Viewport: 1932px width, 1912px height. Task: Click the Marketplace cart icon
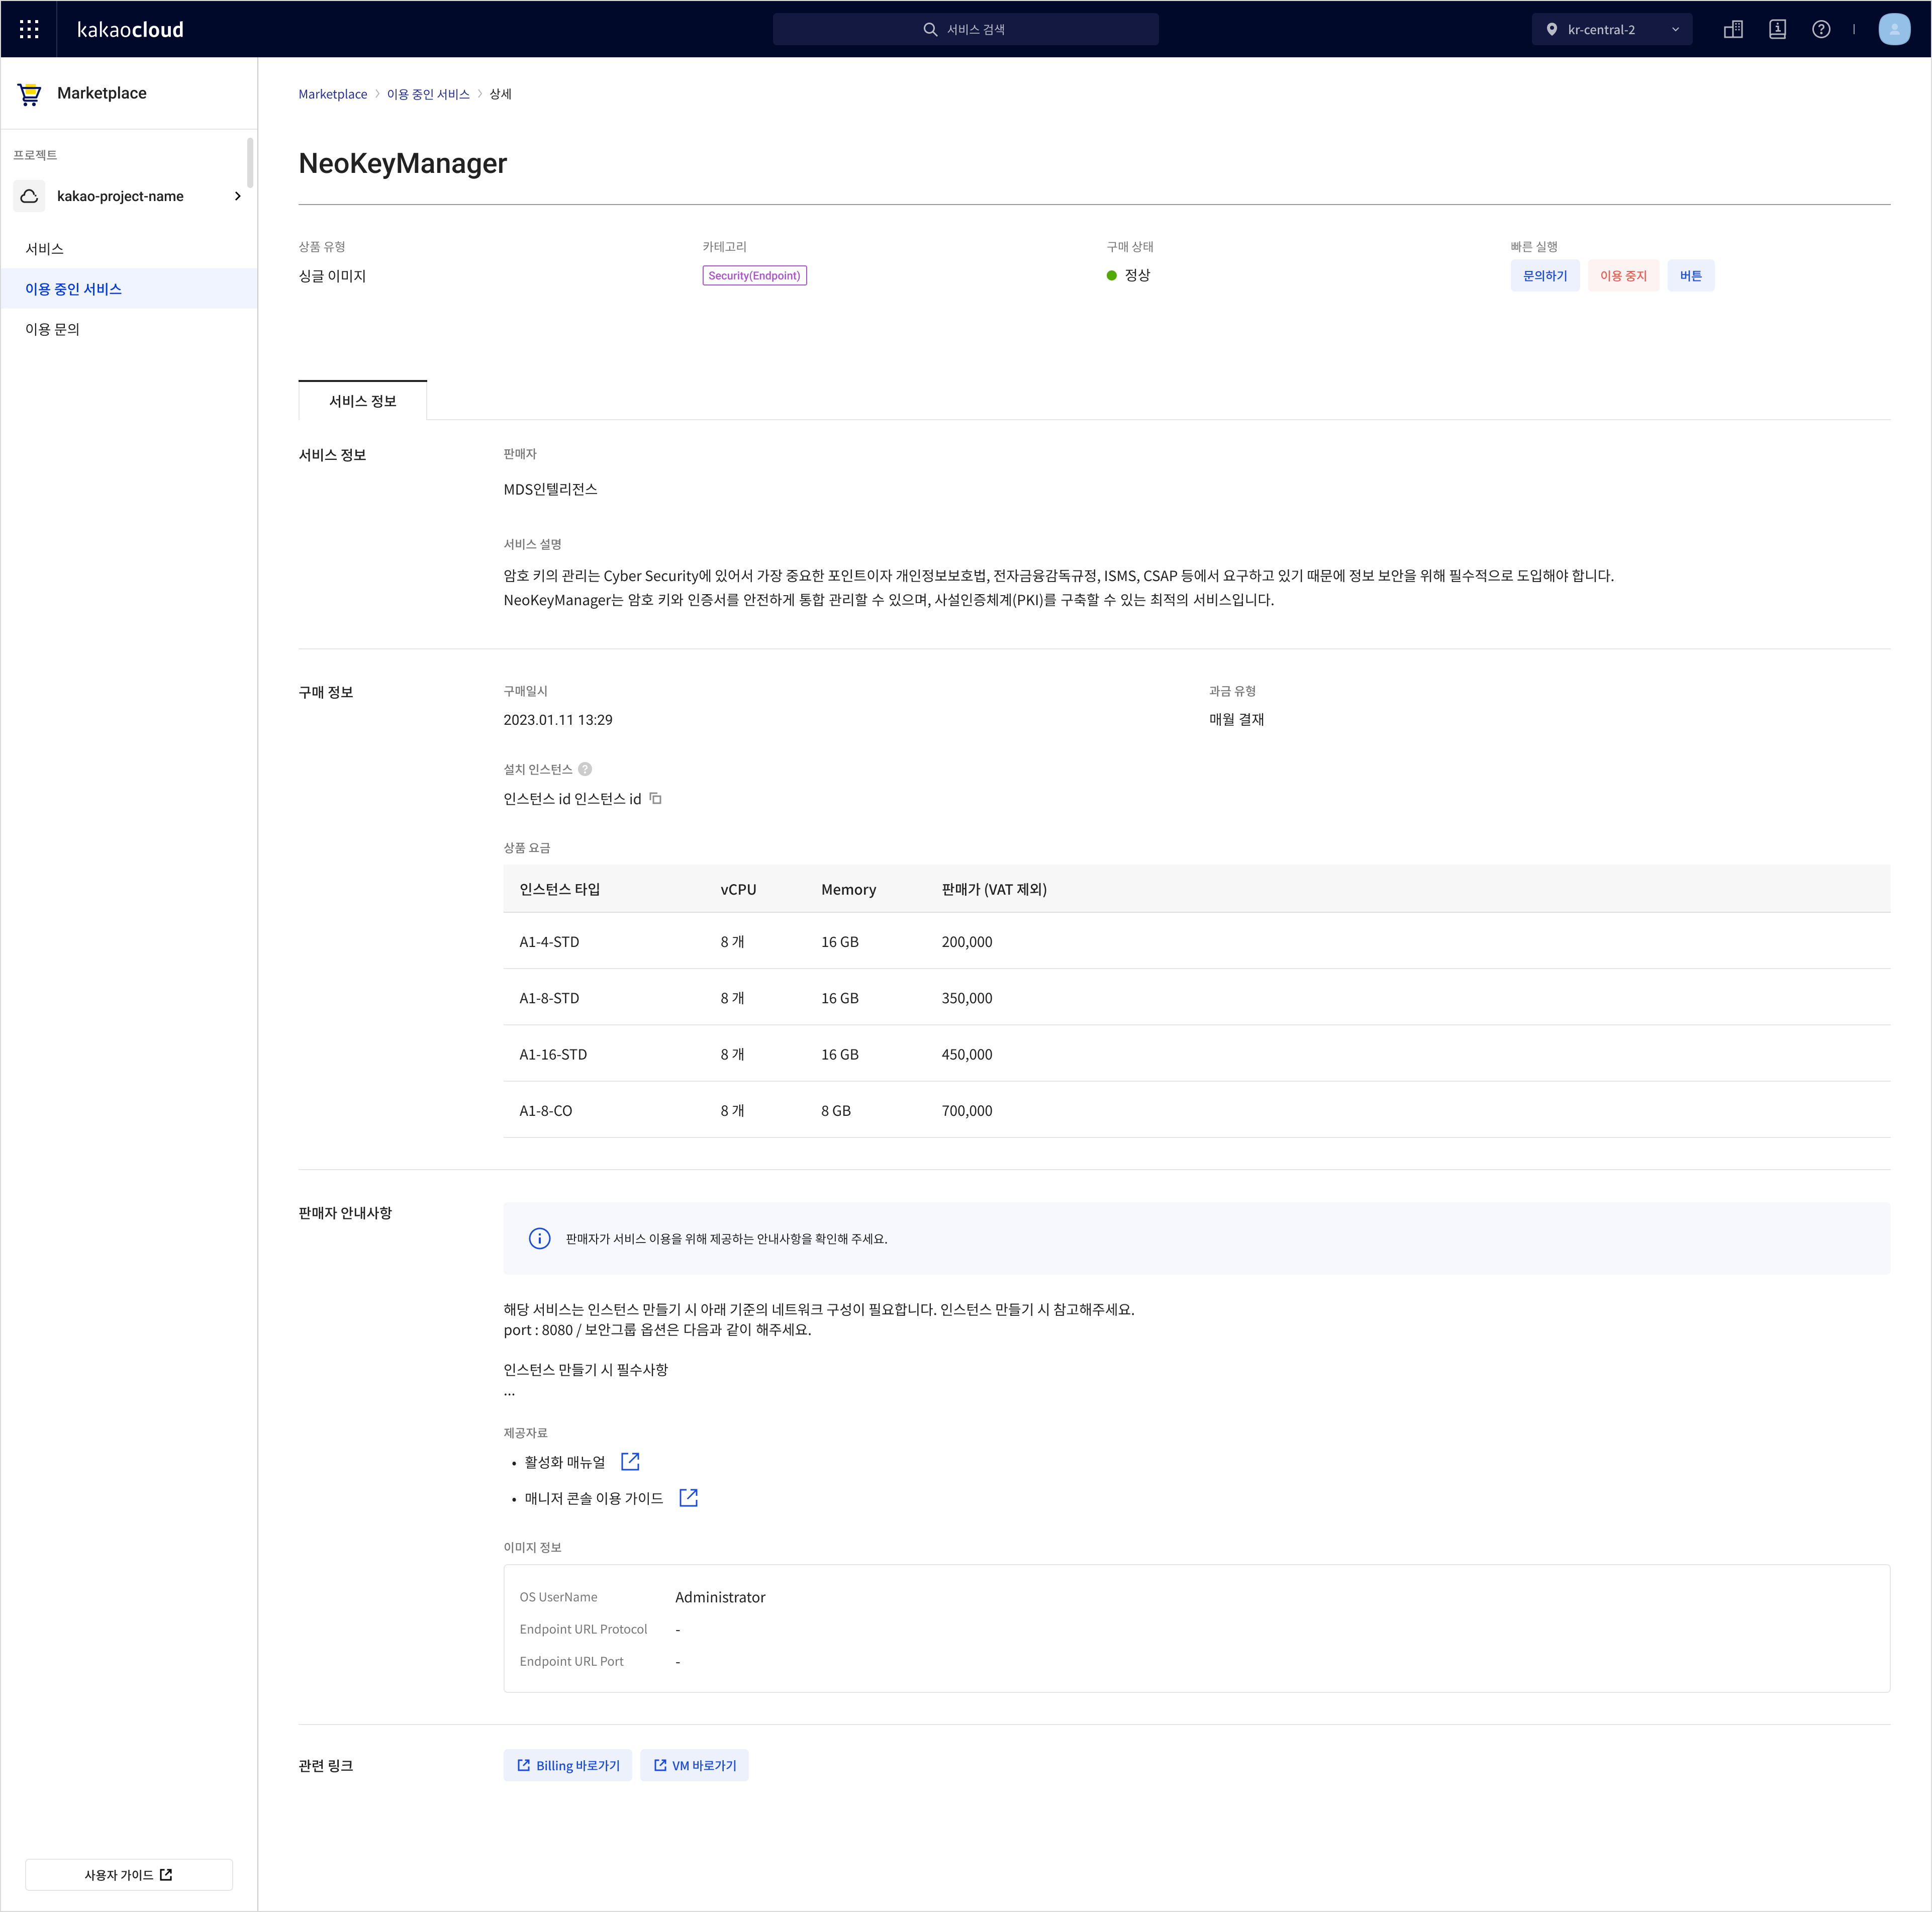tap(30, 94)
